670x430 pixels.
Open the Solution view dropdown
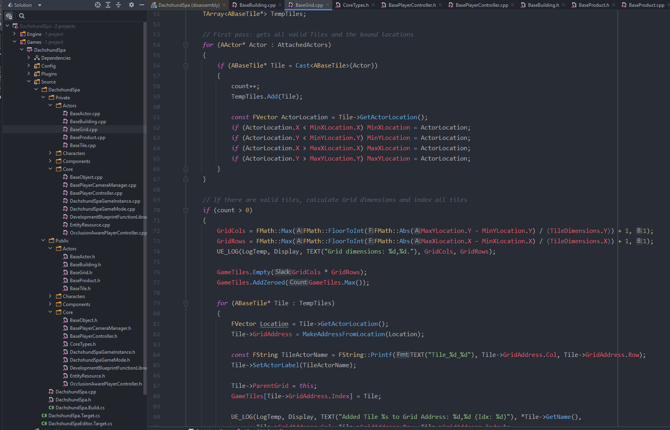point(40,5)
